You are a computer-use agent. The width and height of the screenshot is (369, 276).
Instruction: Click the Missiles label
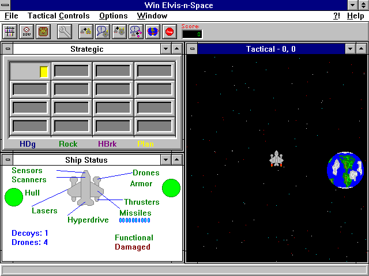tap(135, 213)
